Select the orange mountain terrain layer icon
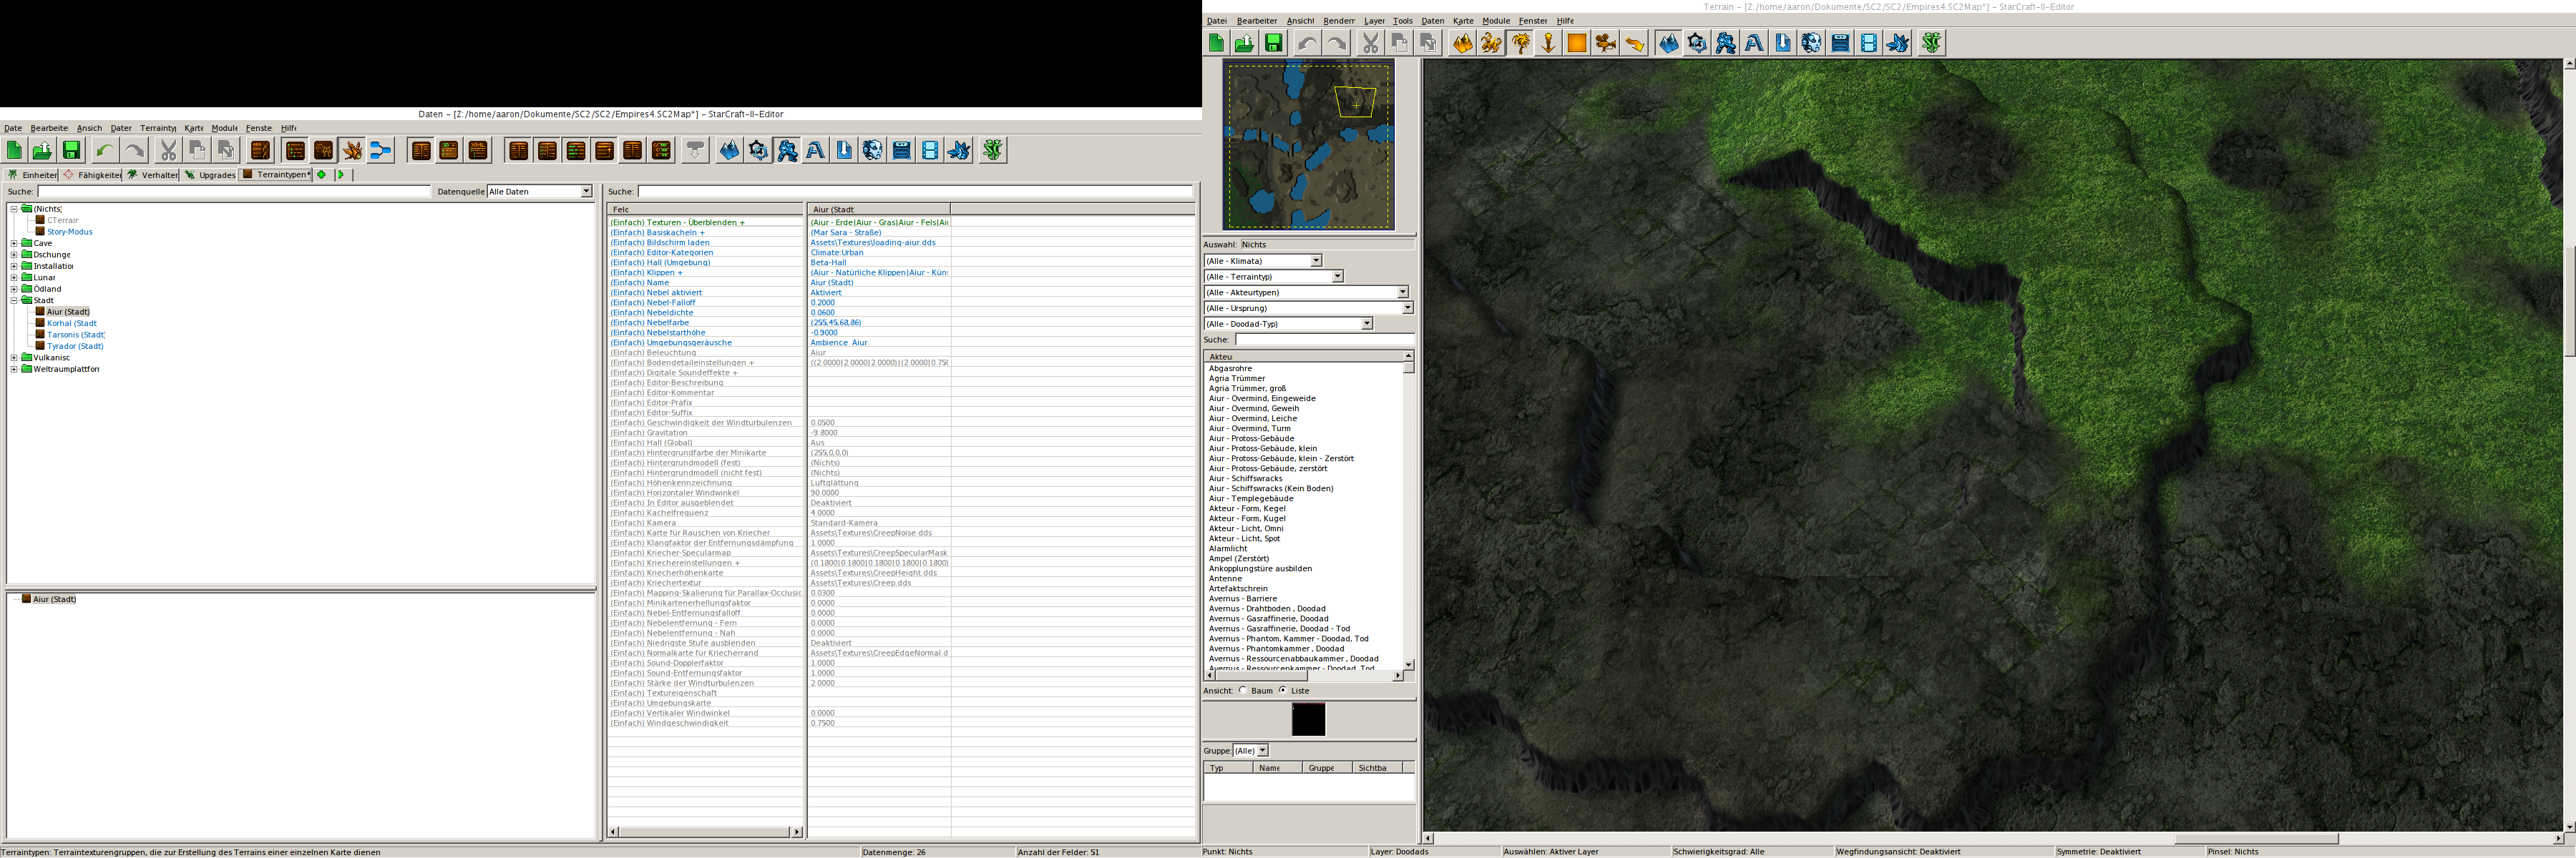The image size is (2576, 858). coord(1463,43)
